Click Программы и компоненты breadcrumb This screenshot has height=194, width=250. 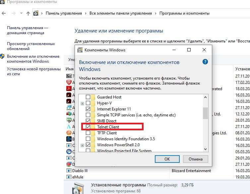[184, 13]
